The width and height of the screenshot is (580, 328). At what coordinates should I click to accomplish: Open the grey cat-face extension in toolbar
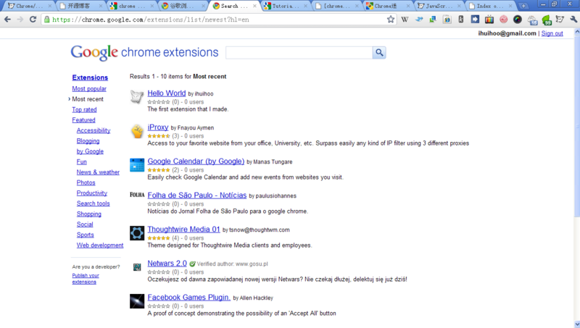pos(560,20)
